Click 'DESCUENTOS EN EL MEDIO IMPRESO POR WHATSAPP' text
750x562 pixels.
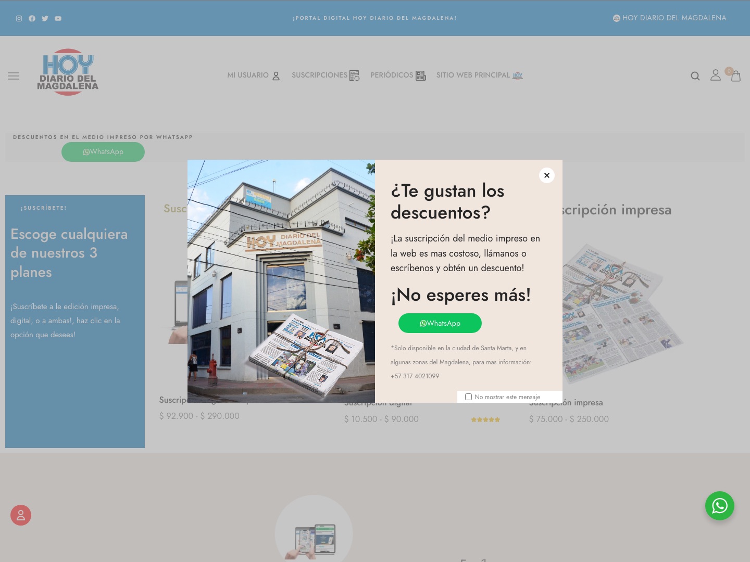click(103, 137)
